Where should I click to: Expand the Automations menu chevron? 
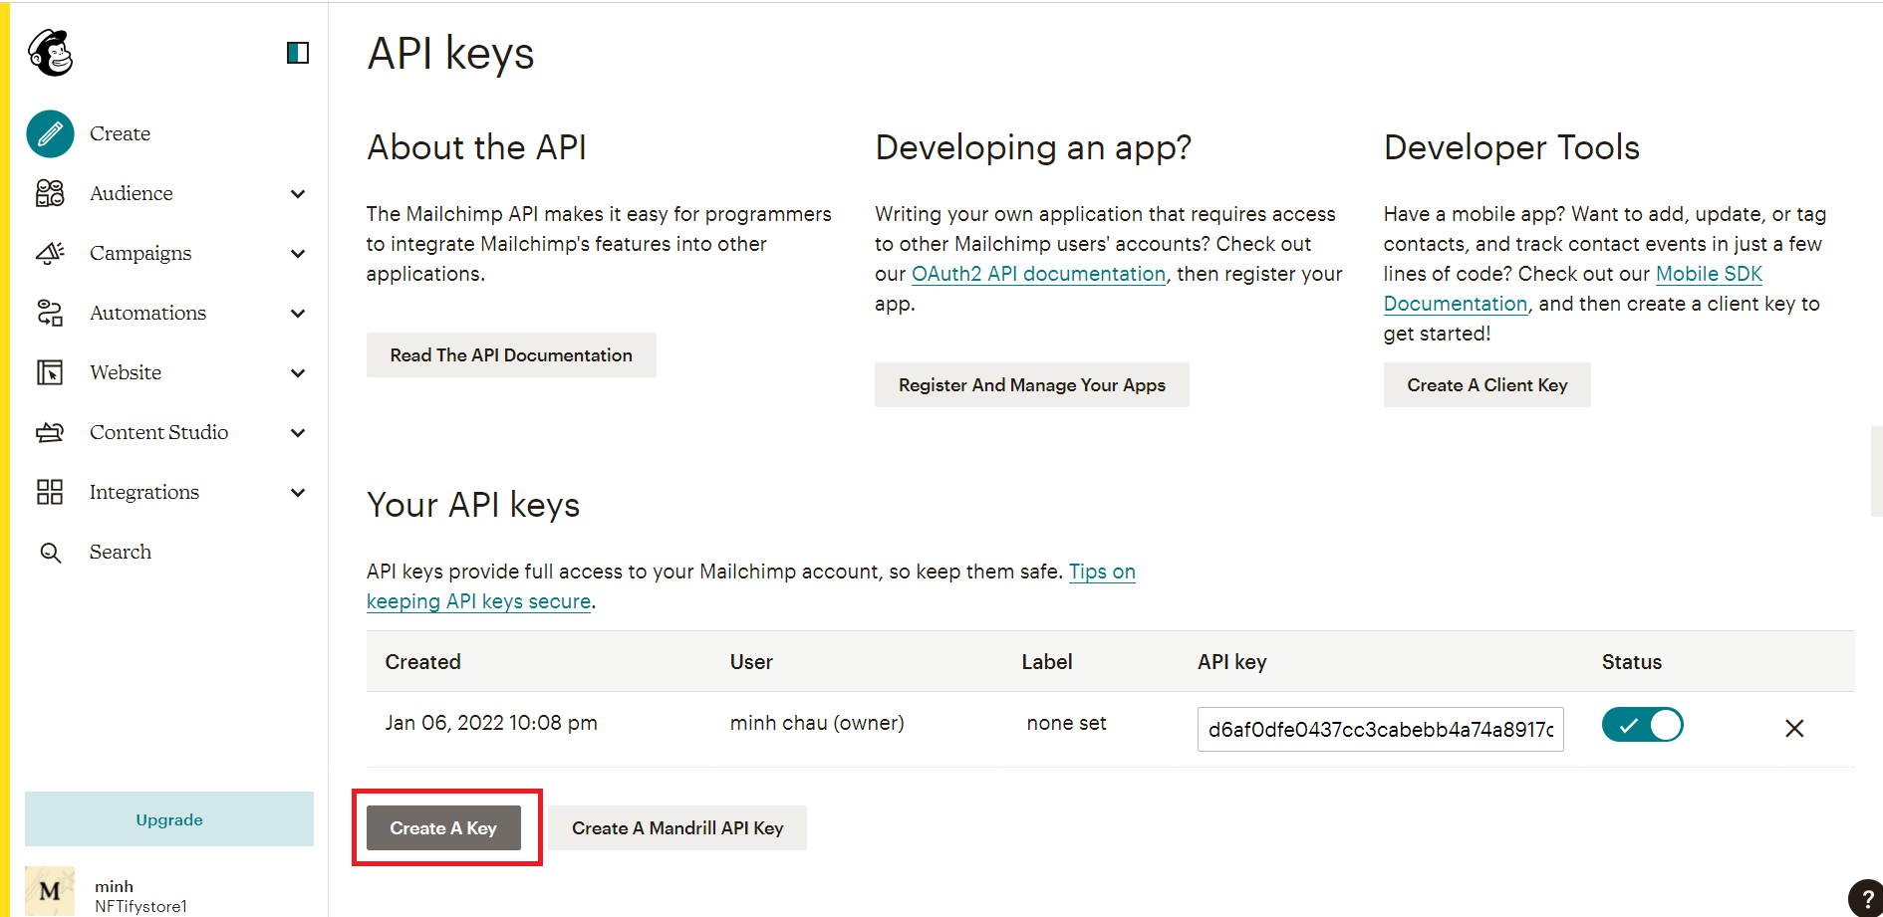(x=298, y=313)
